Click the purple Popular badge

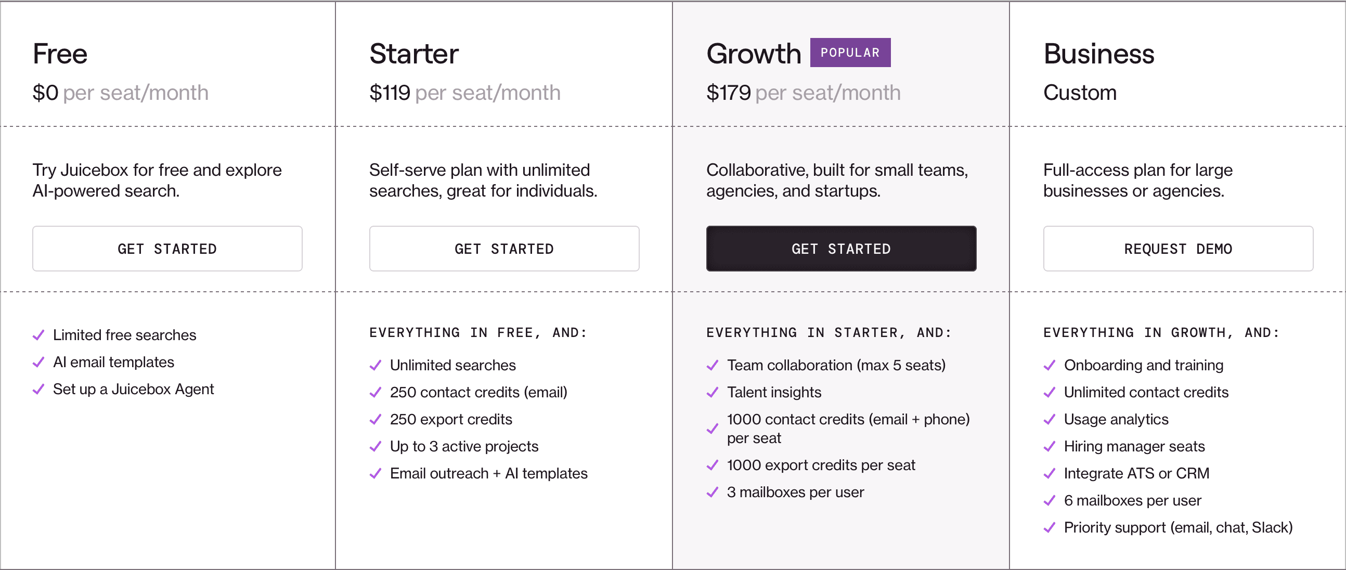tap(850, 53)
